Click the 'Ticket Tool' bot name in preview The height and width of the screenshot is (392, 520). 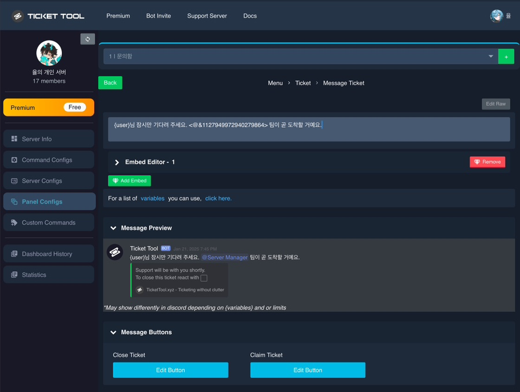pos(144,248)
